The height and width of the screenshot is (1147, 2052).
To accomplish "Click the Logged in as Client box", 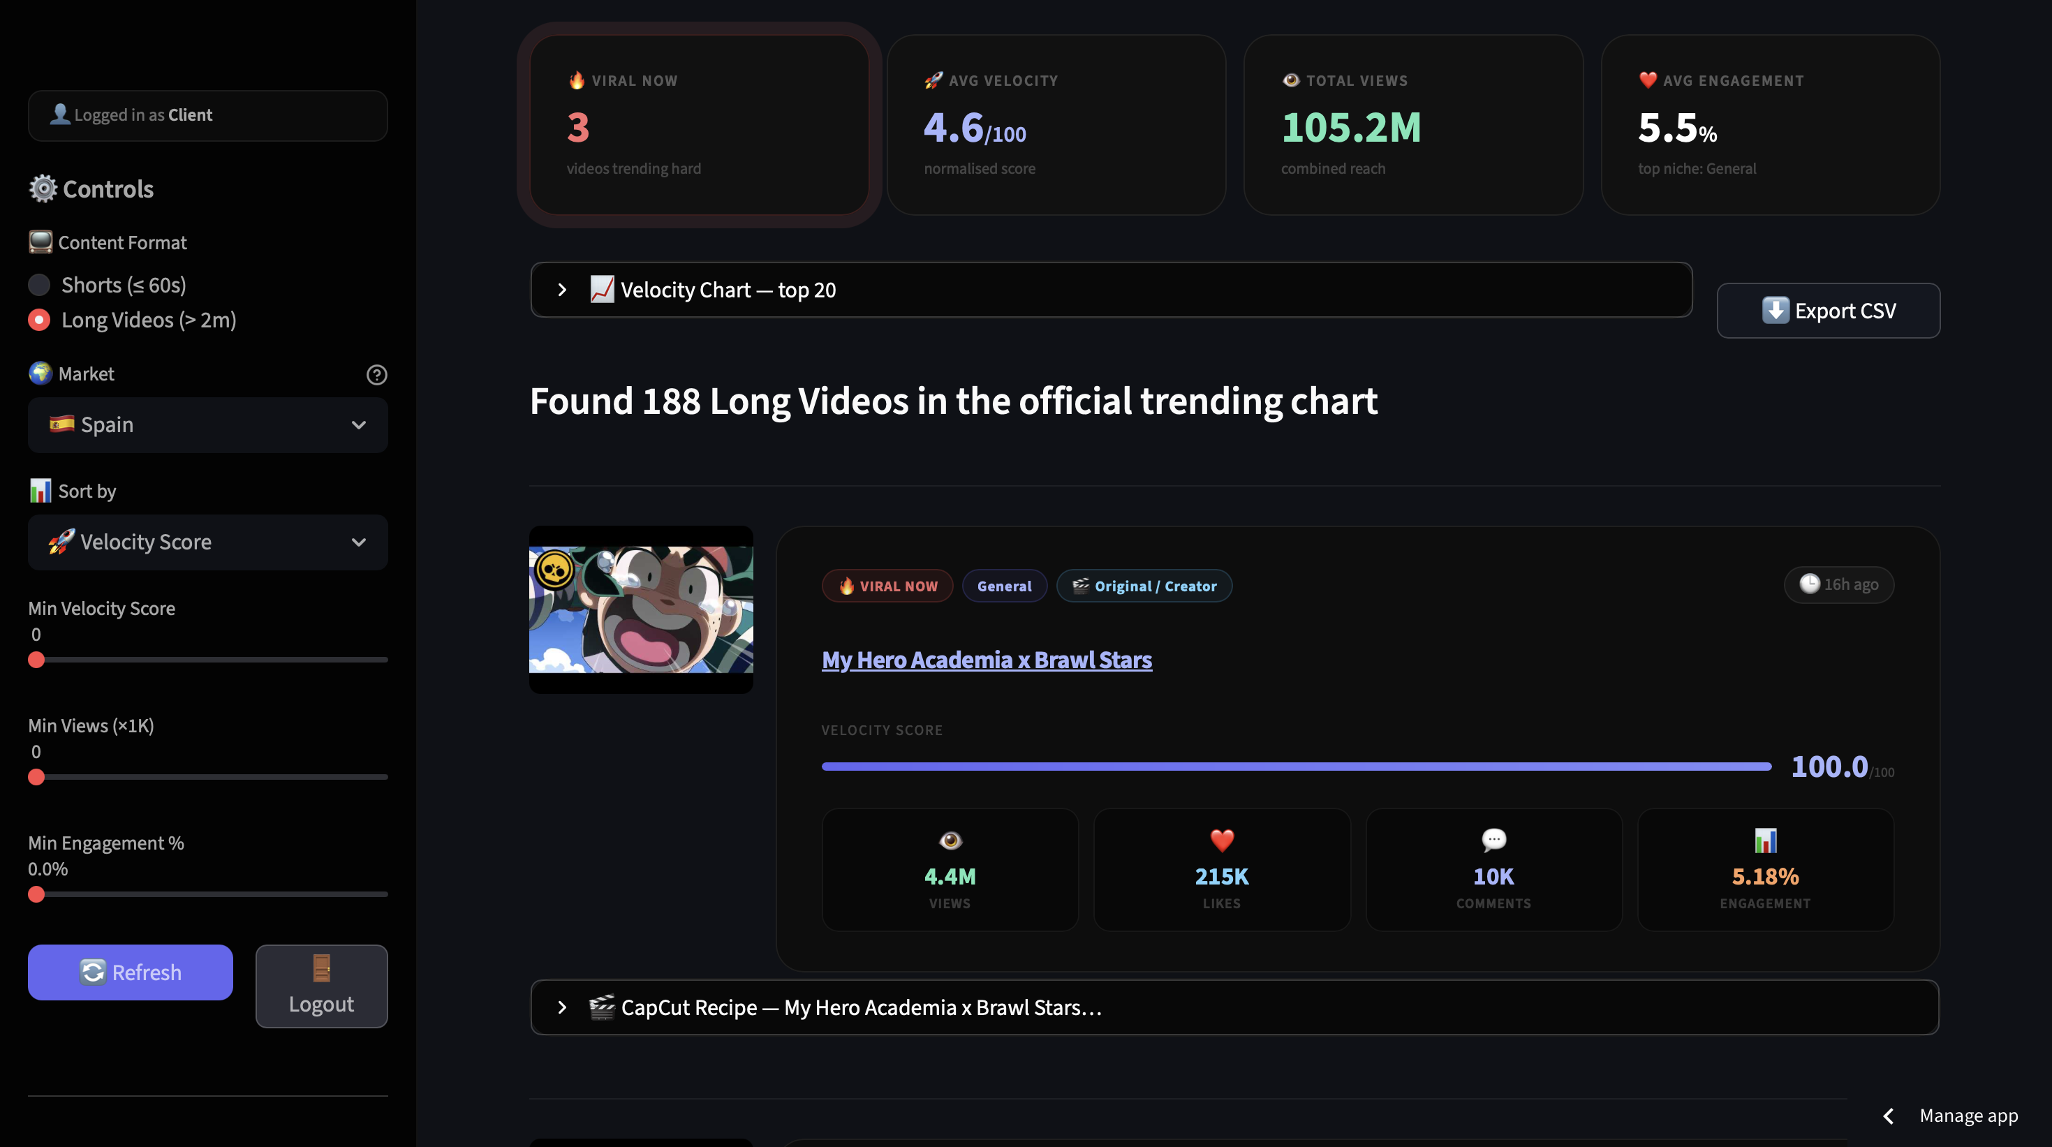I will pyautogui.click(x=207, y=114).
